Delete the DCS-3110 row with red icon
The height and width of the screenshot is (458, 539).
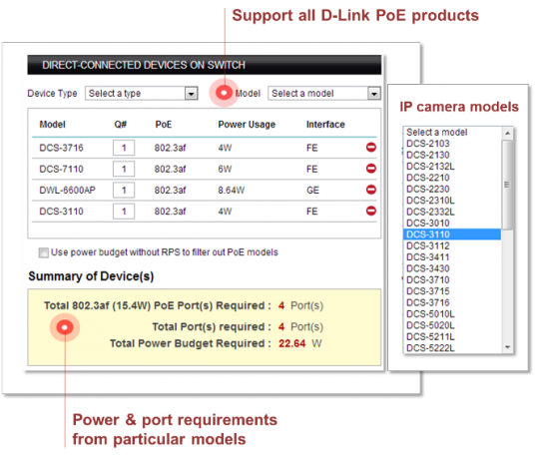(x=371, y=211)
